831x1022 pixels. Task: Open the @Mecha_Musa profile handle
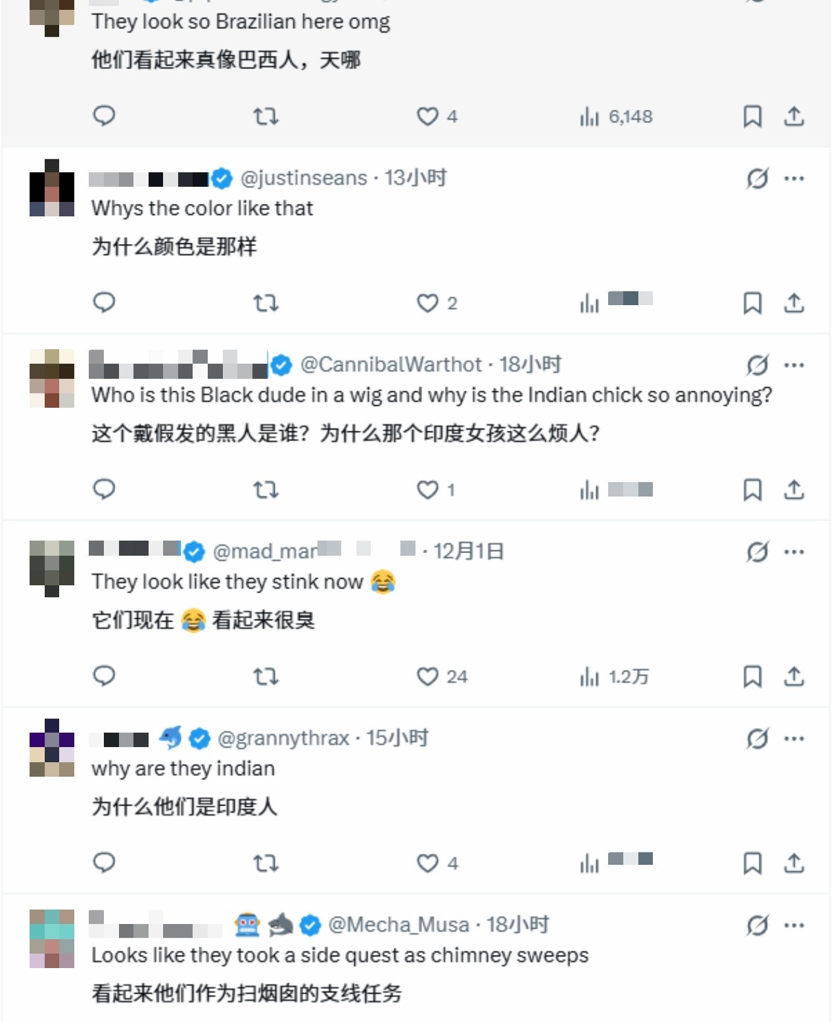coord(398,925)
